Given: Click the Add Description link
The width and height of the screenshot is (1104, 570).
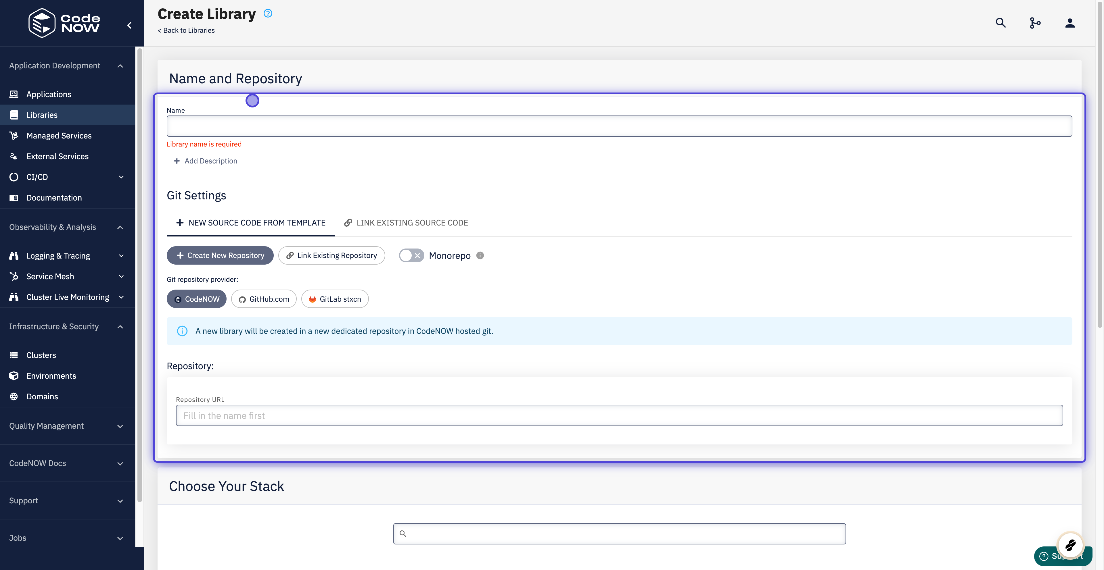Looking at the screenshot, I should click(x=206, y=161).
